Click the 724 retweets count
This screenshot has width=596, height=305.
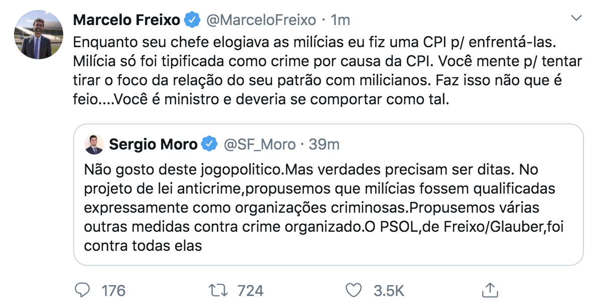249,290
